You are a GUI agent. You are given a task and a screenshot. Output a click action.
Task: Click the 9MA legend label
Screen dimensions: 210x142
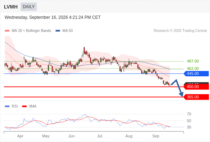pyautogui.click(x=33, y=106)
